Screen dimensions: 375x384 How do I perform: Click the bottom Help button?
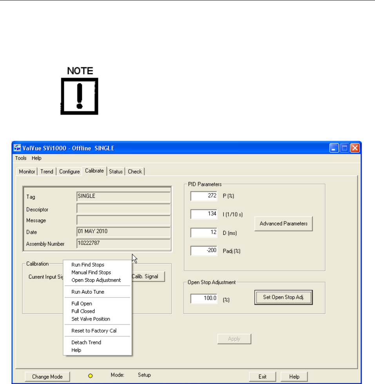[x=294, y=377]
